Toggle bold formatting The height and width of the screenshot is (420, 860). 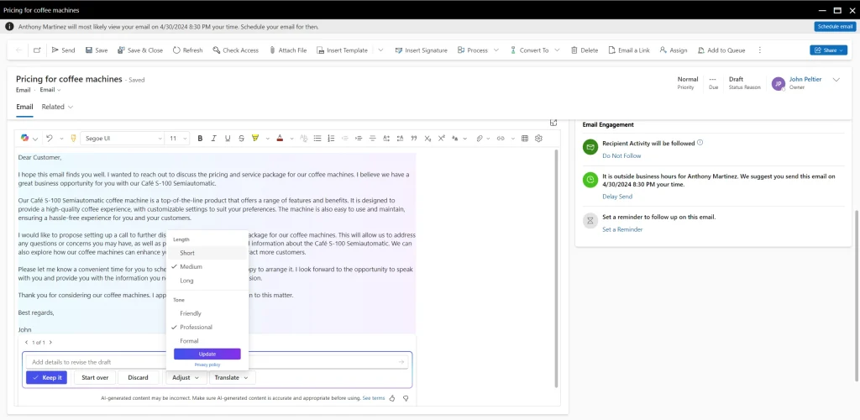click(200, 138)
